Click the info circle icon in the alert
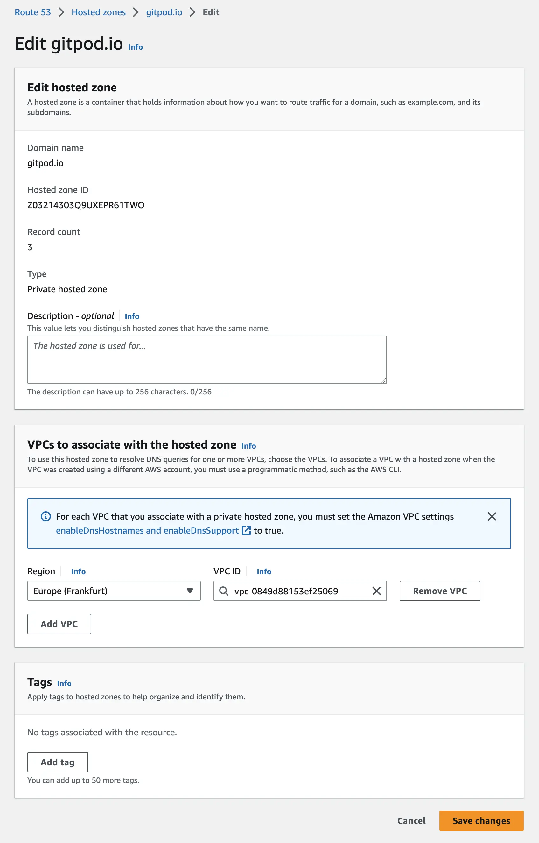This screenshot has height=843, width=539. [x=46, y=516]
